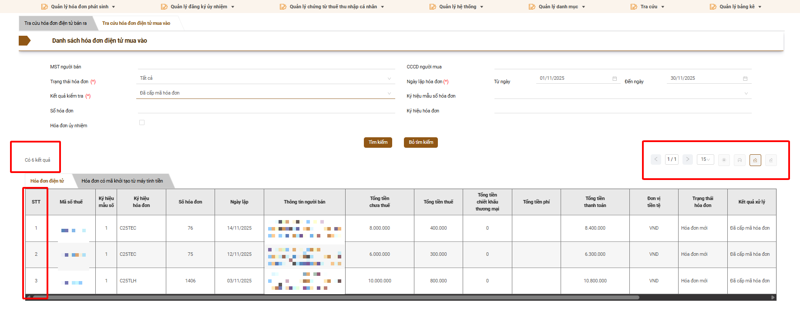Select Hóa đơn có mã khởi tạo từ máy tính tiền tab
Image resolution: width=800 pixels, height=319 pixels.
point(122,181)
